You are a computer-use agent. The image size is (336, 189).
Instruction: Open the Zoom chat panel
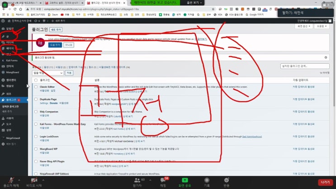coord(163,182)
